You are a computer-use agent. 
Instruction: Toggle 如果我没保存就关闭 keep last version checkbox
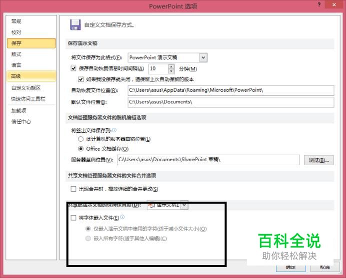[81, 79]
